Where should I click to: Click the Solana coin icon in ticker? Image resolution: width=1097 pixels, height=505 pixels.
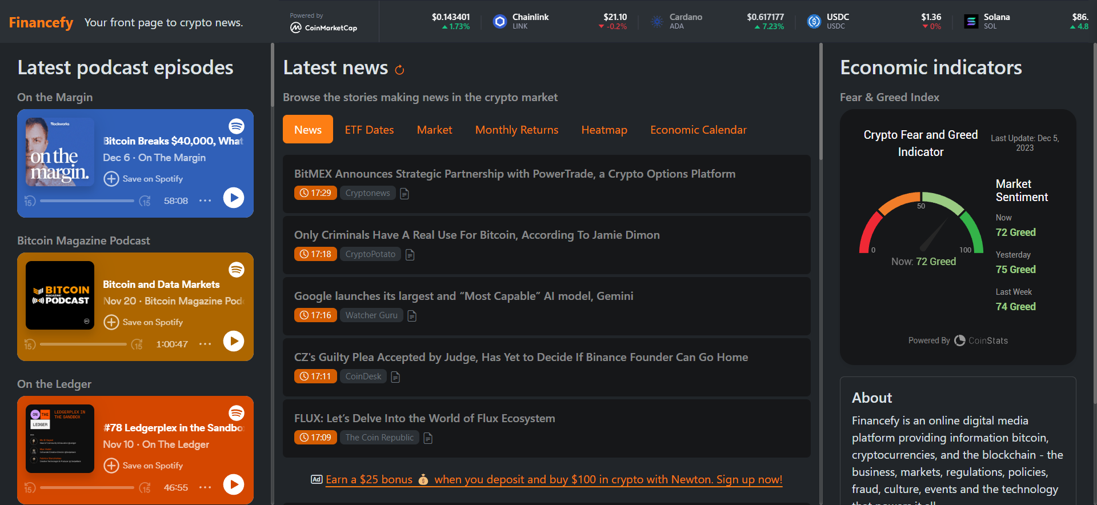pos(971,22)
